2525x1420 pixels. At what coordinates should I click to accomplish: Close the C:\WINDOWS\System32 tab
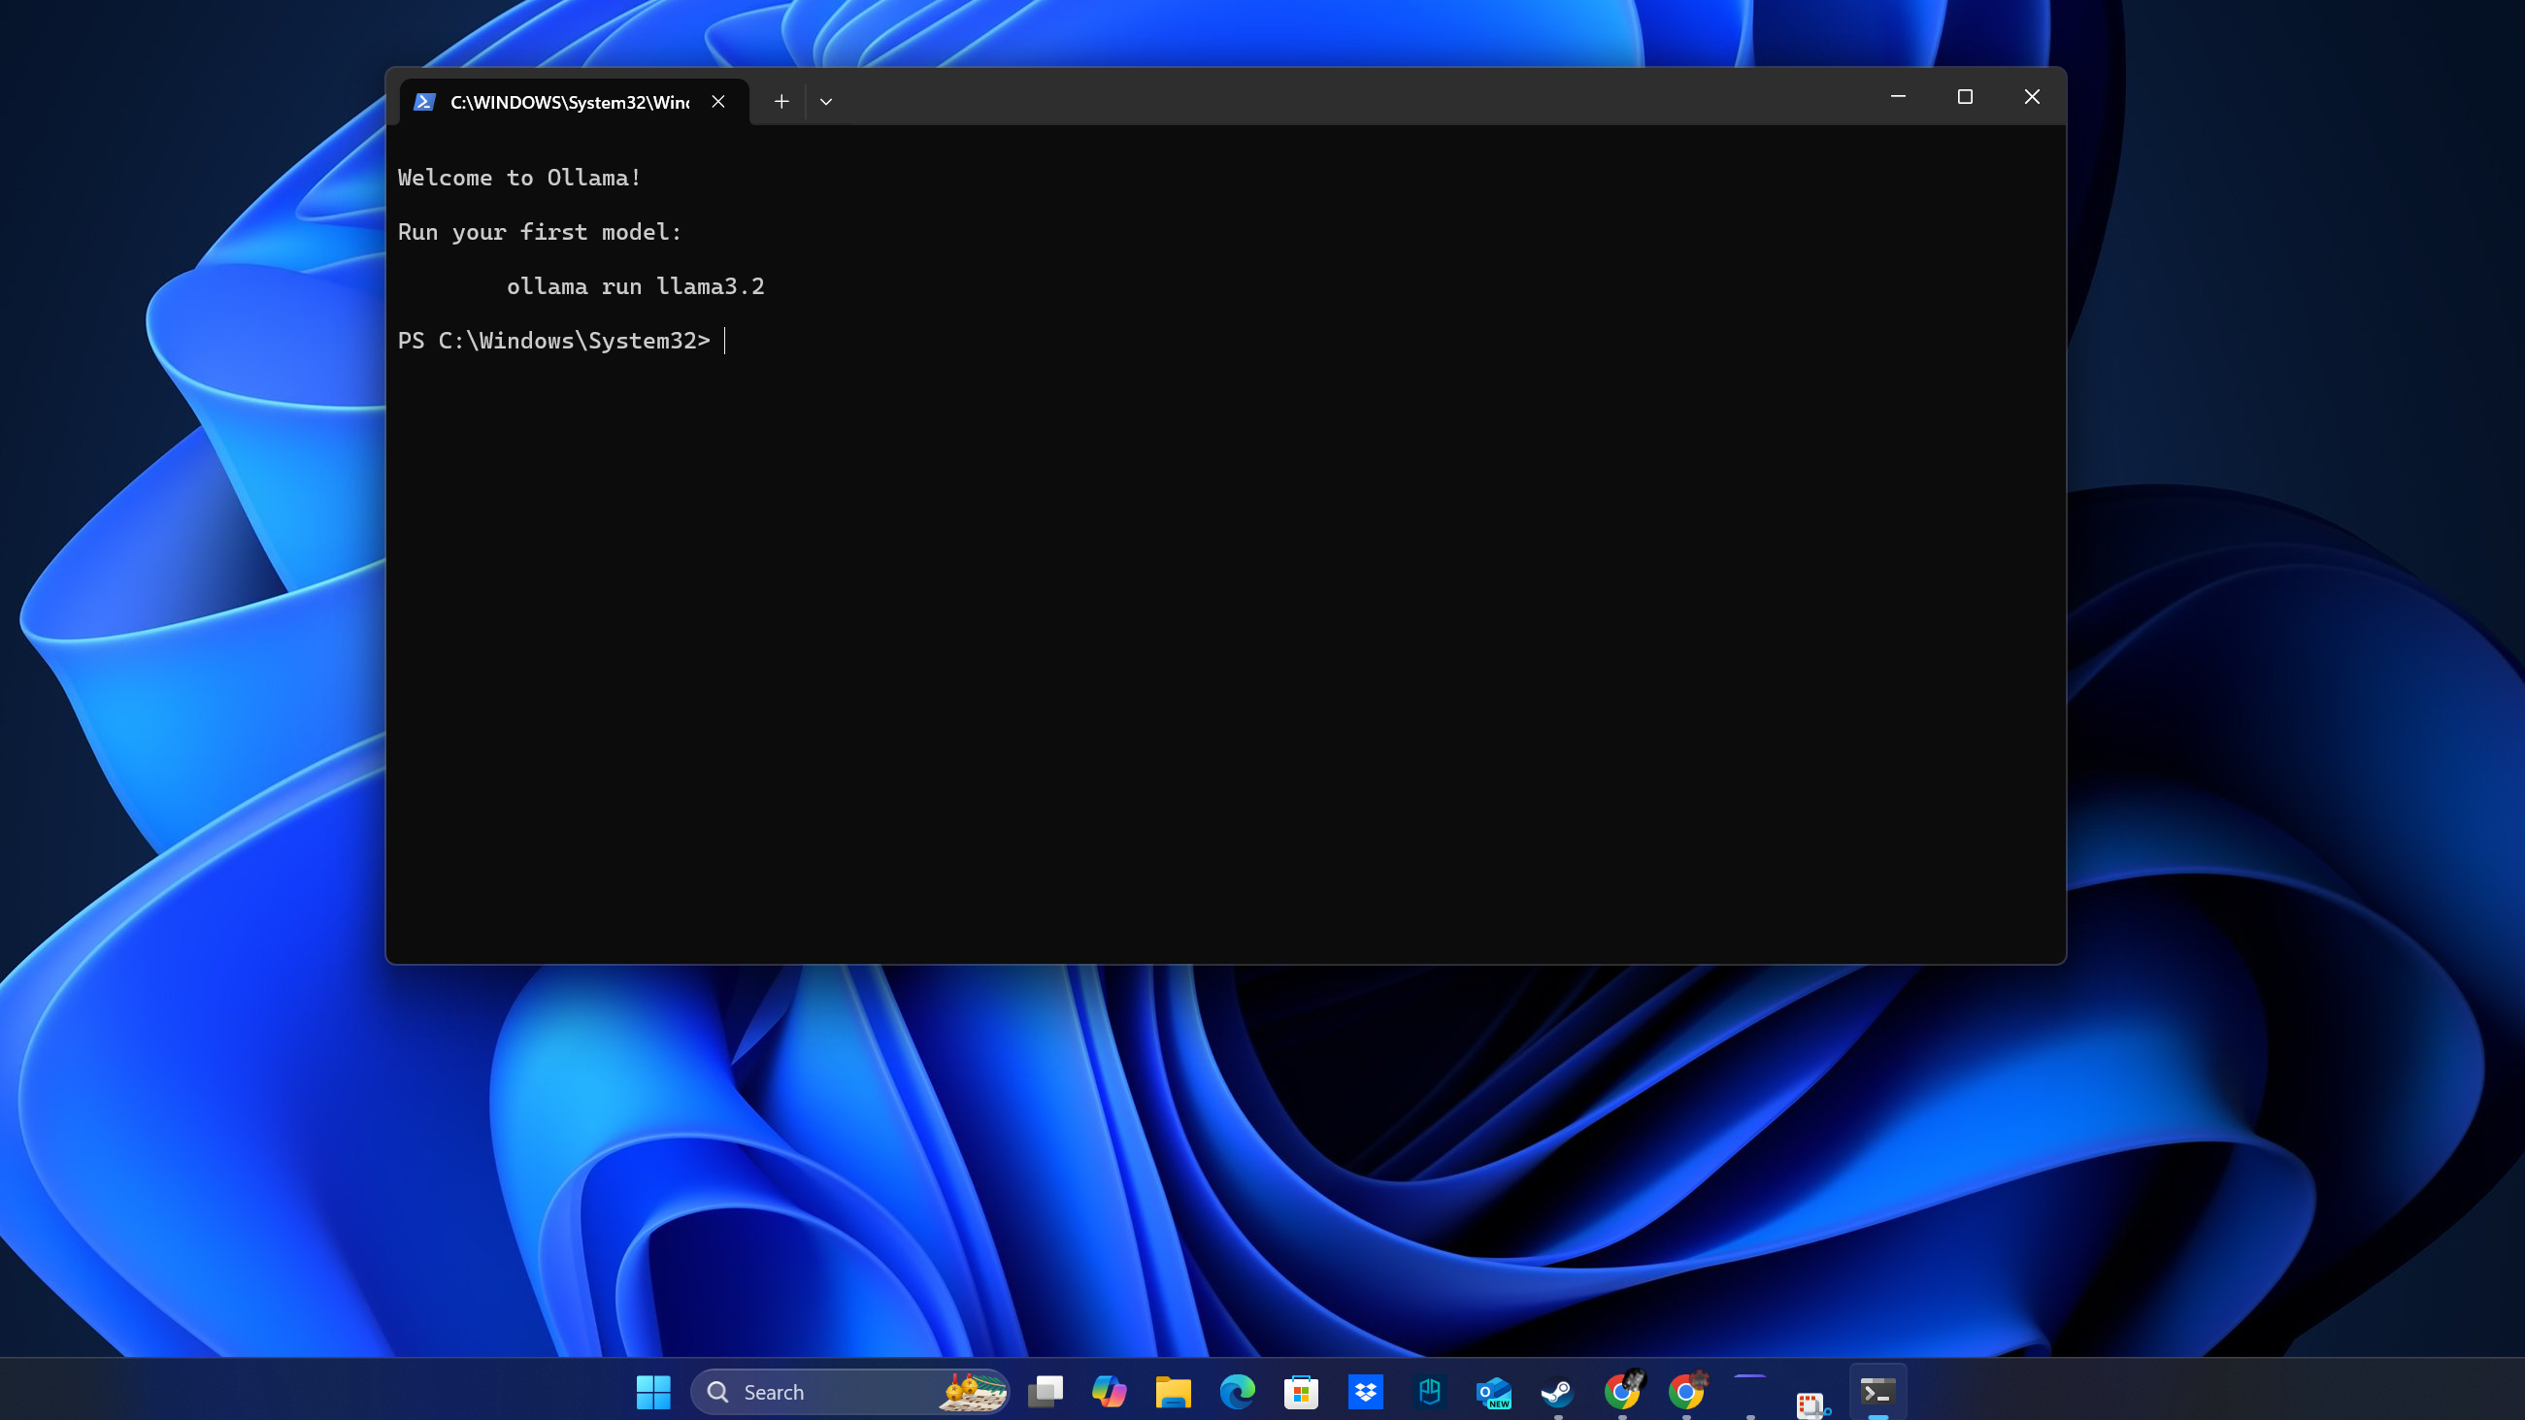[718, 101]
